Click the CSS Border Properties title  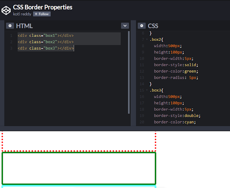42,7
